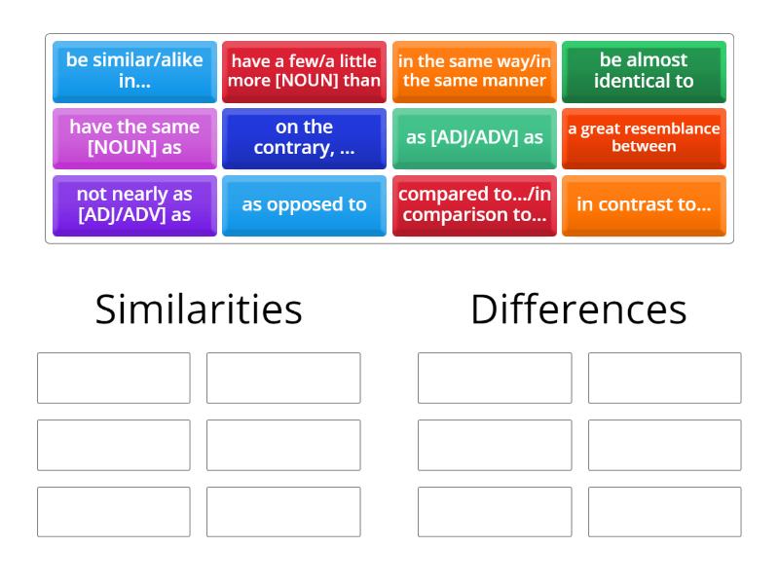Viewport: 779px width, 584px height.
Task: Click the top-right empty slot under Similarities
Action: [283, 378]
